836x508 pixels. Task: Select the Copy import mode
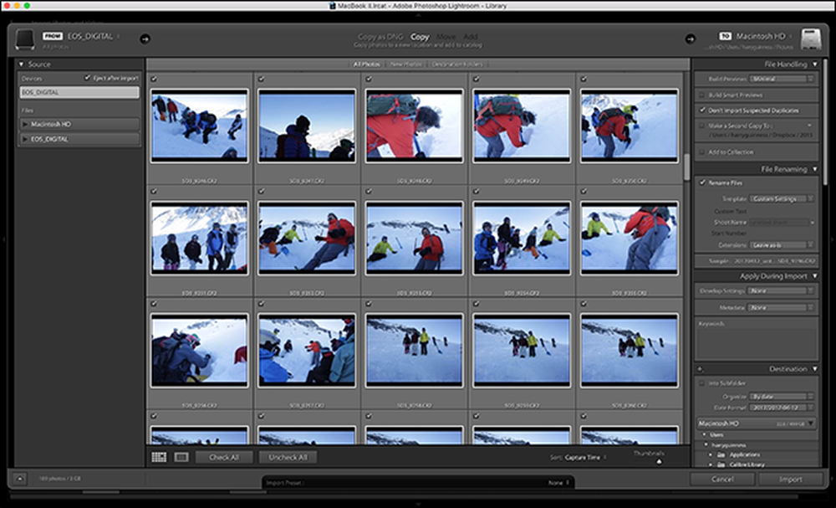(420, 37)
